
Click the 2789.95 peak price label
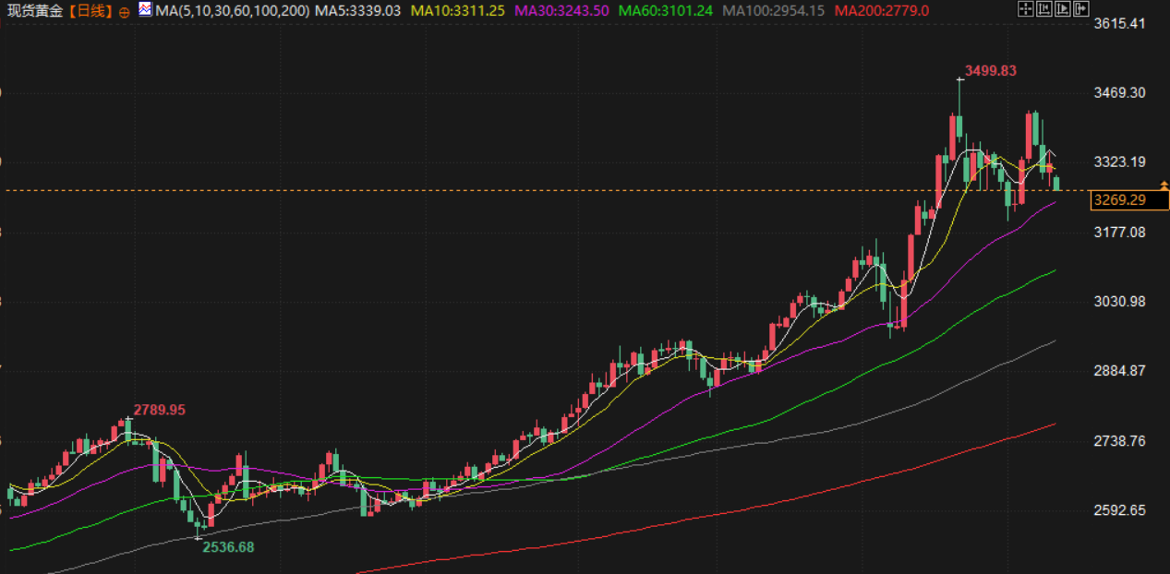coord(159,409)
